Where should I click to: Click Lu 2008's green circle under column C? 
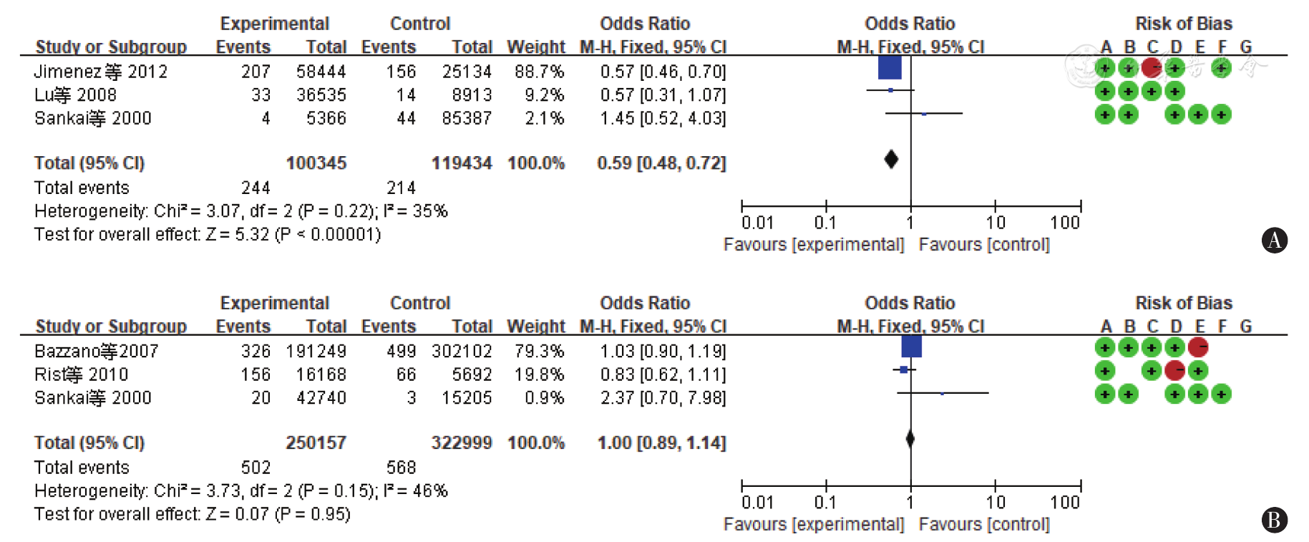[1152, 91]
